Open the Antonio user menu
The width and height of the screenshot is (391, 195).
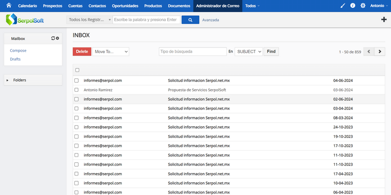[x=379, y=6]
